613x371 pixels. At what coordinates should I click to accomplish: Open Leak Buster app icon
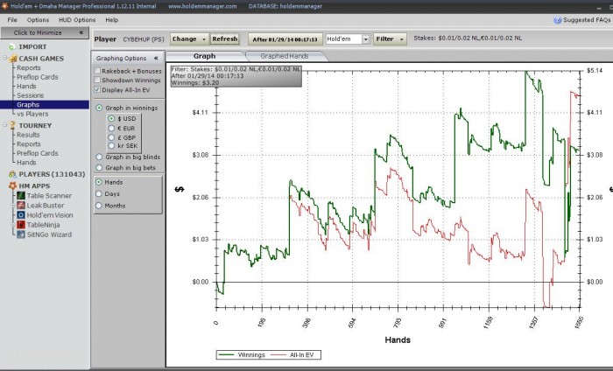click(21, 205)
